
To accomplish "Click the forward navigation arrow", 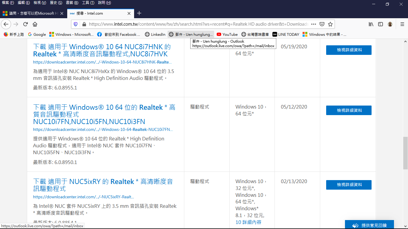I will 16,24.
